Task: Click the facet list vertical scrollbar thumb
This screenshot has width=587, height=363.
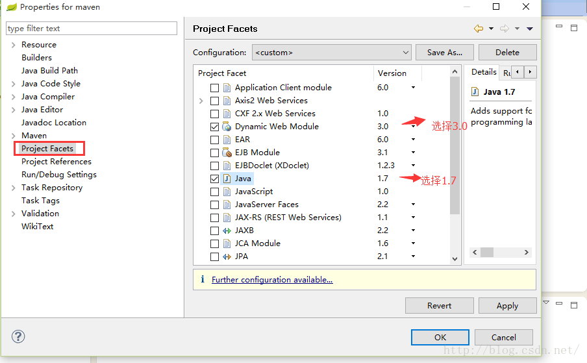Action: [x=455, y=145]
